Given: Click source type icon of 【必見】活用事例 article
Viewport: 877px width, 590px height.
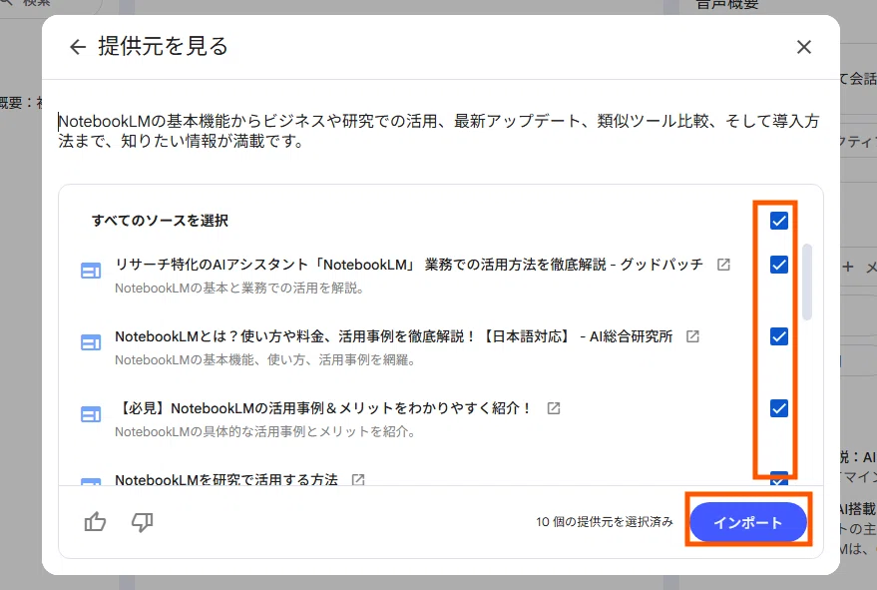Looking at the screenshot, I should (x=91, y=414).
